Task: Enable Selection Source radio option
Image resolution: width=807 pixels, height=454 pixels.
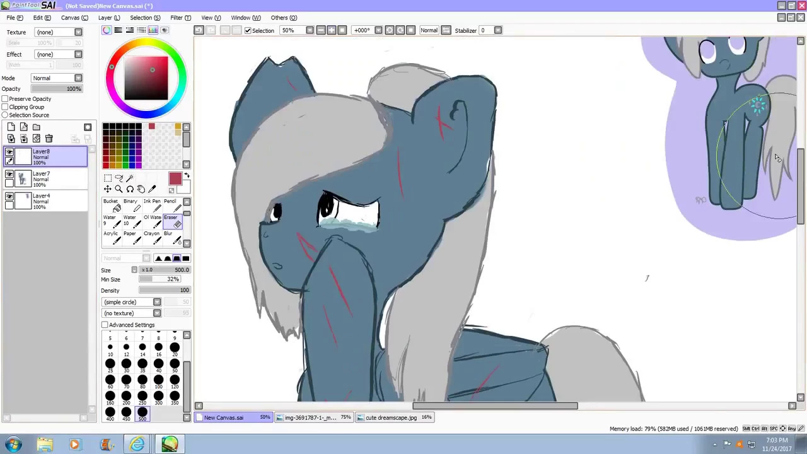Action: tap(5, 115)
